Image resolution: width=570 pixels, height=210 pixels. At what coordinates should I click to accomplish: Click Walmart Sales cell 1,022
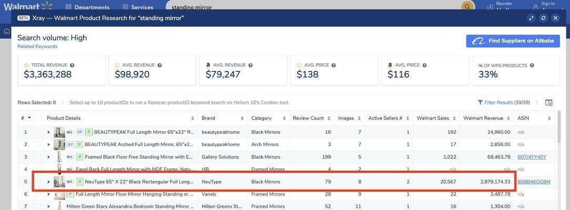click(x=449, y=156)
